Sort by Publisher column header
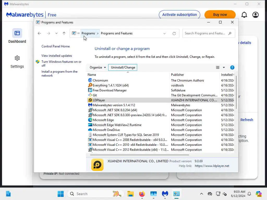The width and height of the screenshot is (267, 200). tap(194, 75)
